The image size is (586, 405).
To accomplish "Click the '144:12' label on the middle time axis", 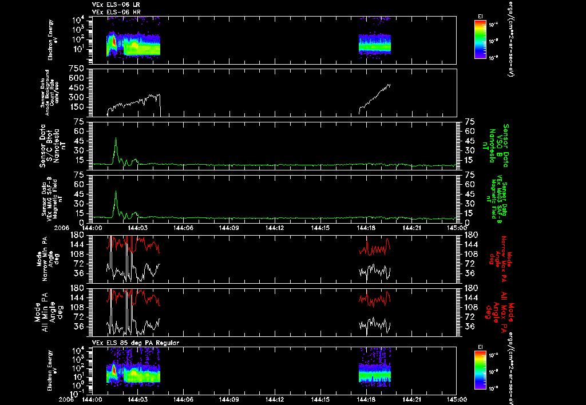I will tap(275, 228).
